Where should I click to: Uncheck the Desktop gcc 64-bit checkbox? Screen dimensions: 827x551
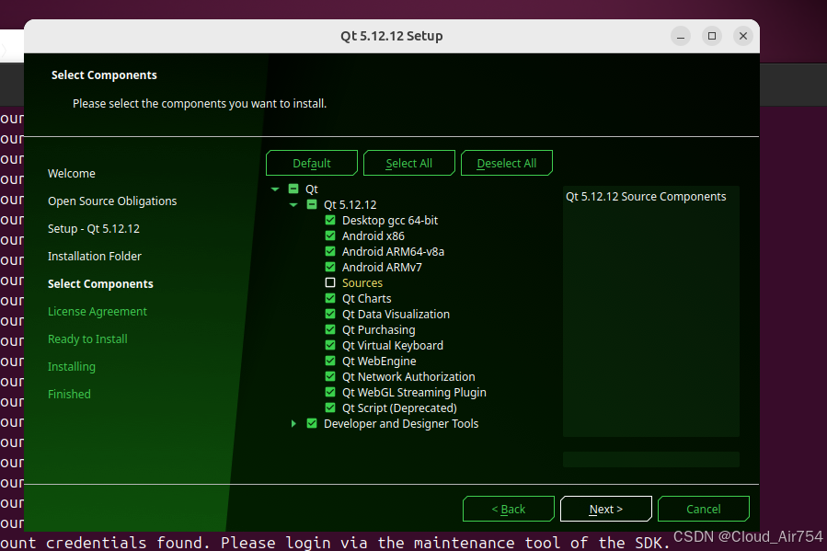(330, 220)
